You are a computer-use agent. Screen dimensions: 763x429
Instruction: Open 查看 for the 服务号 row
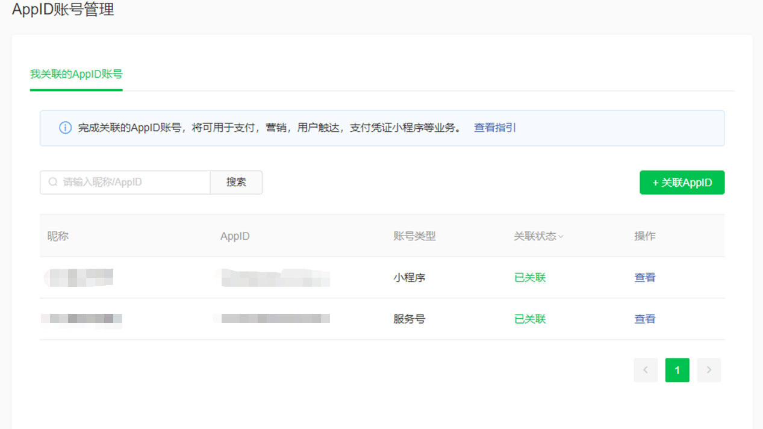pos(645,319)
